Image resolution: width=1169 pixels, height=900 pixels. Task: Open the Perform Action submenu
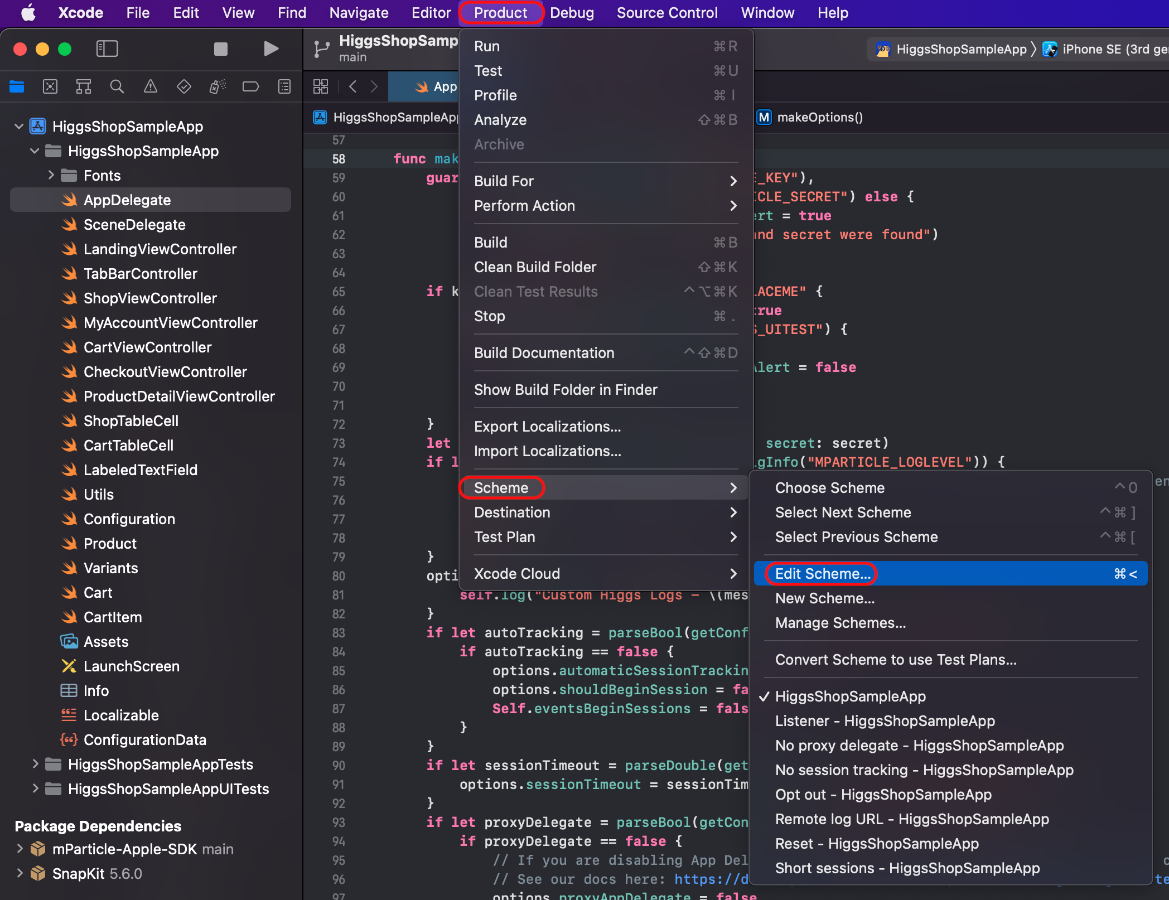point(606,206)
